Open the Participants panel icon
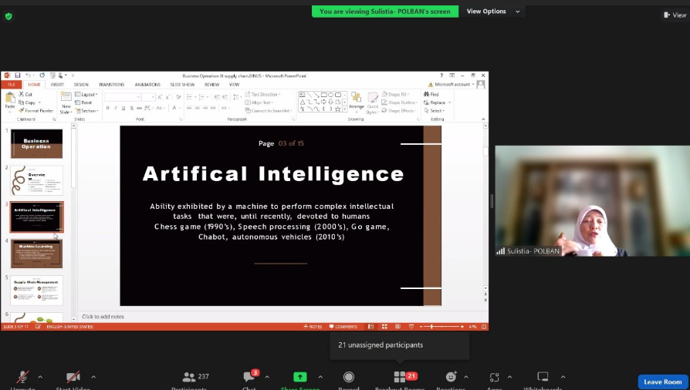Viewport: 690px width, 390px height. click(x=189, y=377)
